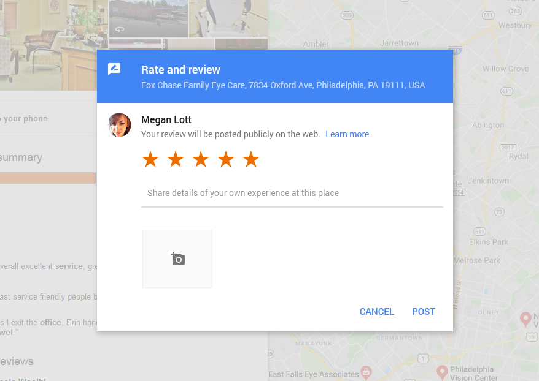This screenshot has width=539, height=381.
Task: Click the route 263 shield on map
Action: pos(515,11)
